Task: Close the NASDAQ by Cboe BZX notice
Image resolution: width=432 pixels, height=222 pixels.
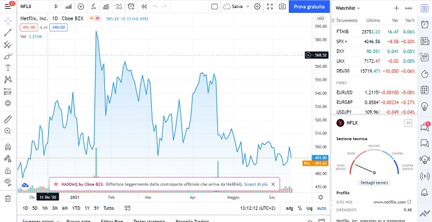Action: coord(273,184)
